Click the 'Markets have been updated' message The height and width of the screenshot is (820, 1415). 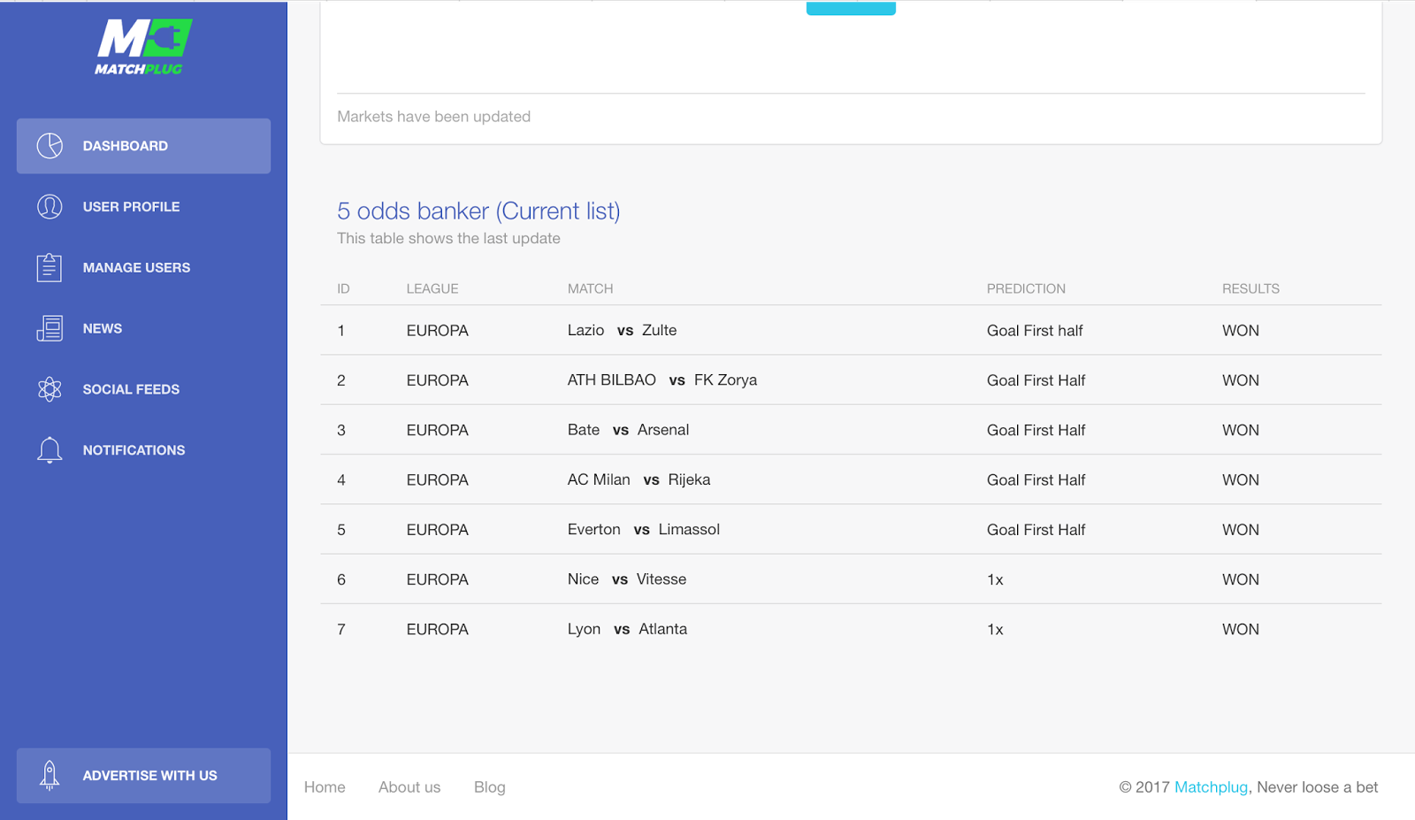click(x=433, y=117)
